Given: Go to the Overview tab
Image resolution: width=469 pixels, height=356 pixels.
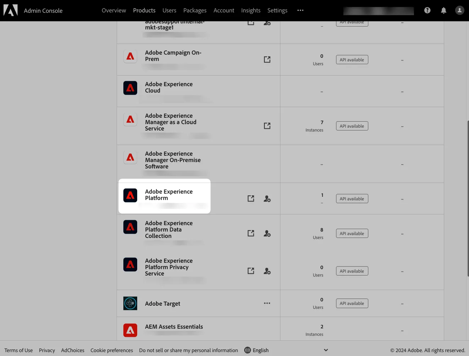Looking at the screenshot, I should (x=114, y=11).
